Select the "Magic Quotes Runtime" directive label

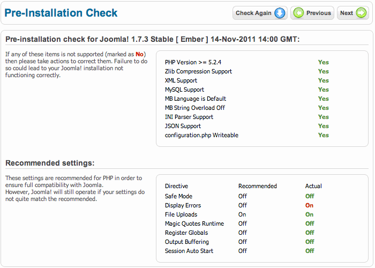pos(194,224)
